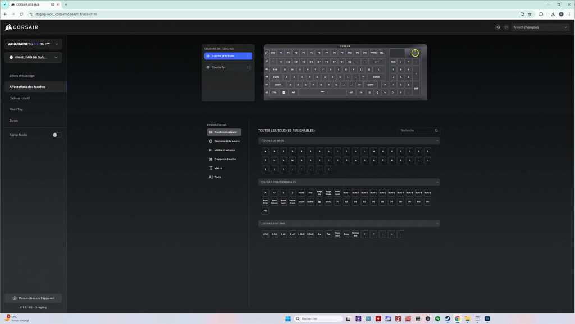Viewport: 575px width, 324px height.
Task: Click the rotary dial on keyboard image
Action: pos(415,53)
